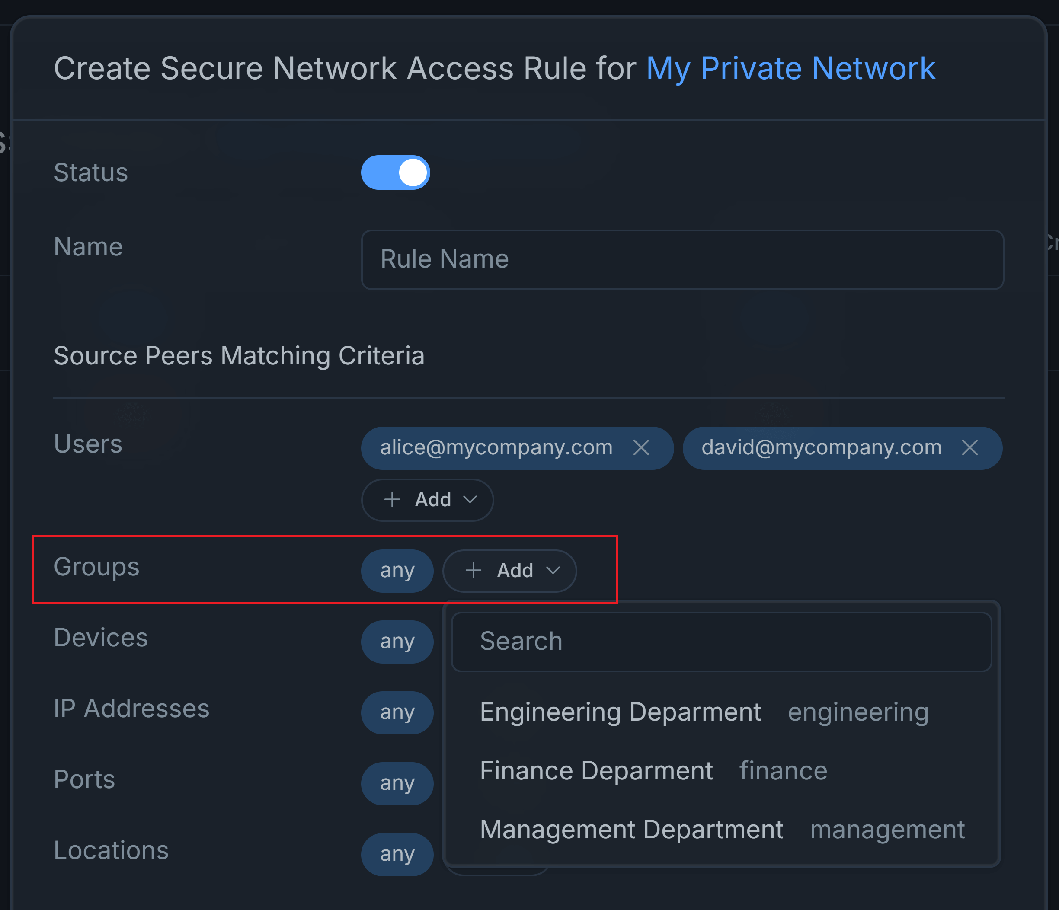Click the Rule Name input field
This screenshot has height=910, width=1059.
click(x=682, y=259)
